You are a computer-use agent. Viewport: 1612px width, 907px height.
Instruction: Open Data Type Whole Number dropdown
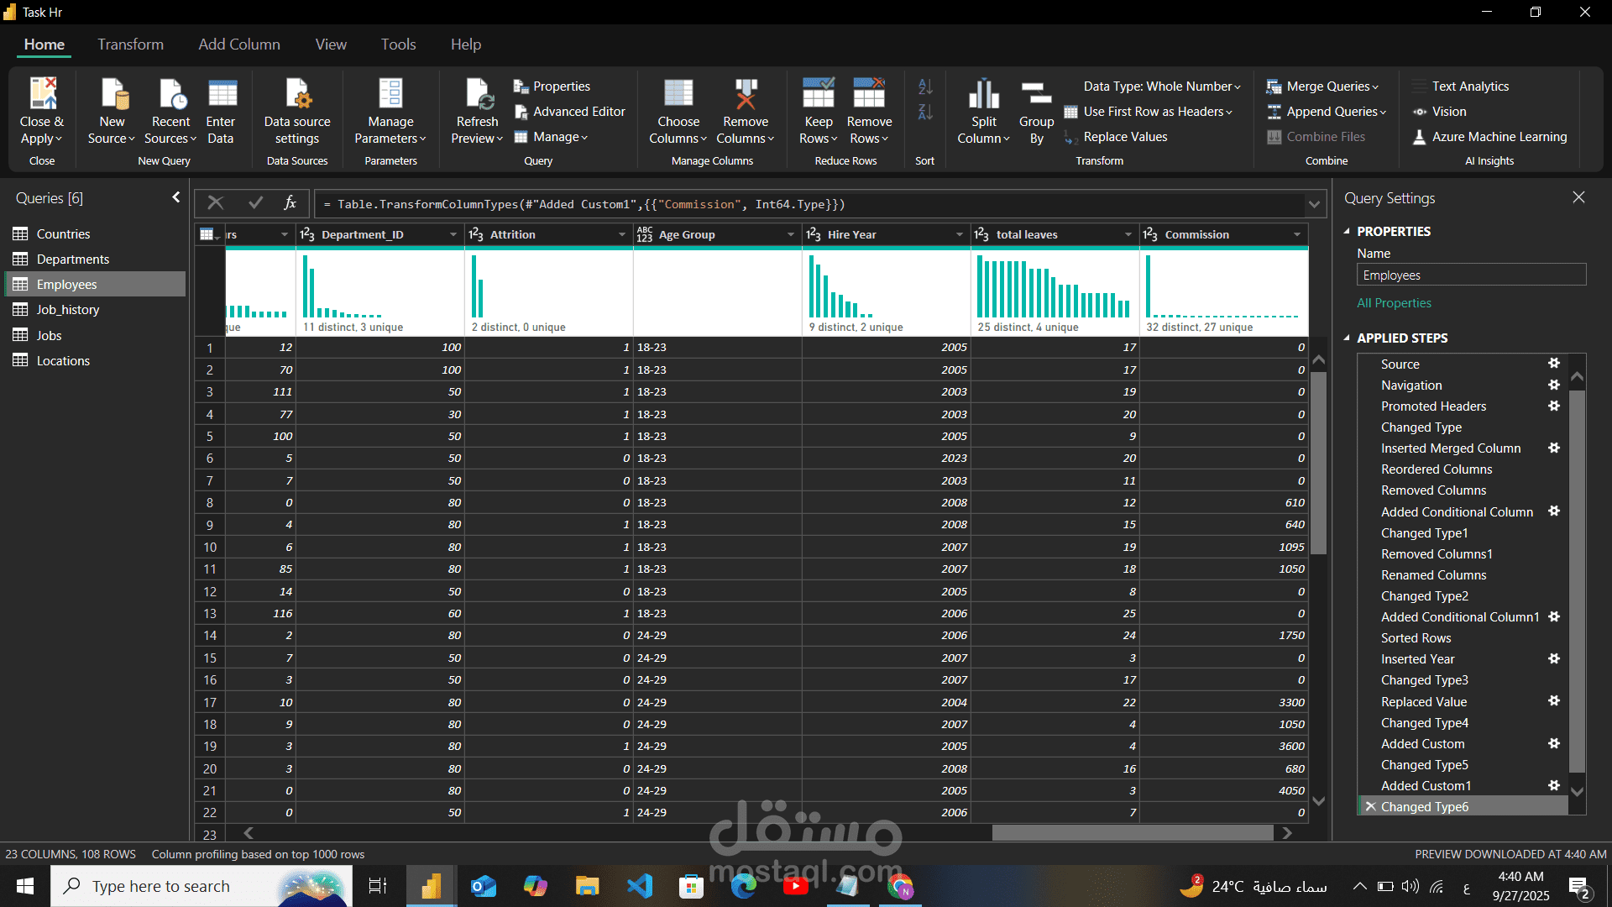point(1161,87)
